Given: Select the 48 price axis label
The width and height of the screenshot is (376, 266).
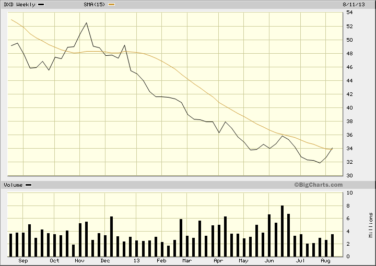Looking at the screenshot, I should [349, 54].
